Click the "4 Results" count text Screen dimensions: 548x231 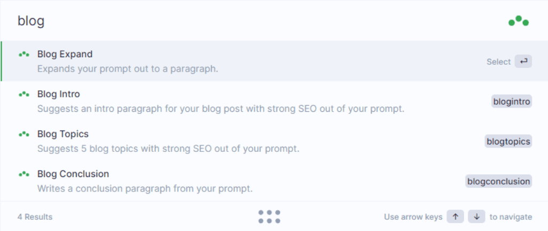point(35,217)
